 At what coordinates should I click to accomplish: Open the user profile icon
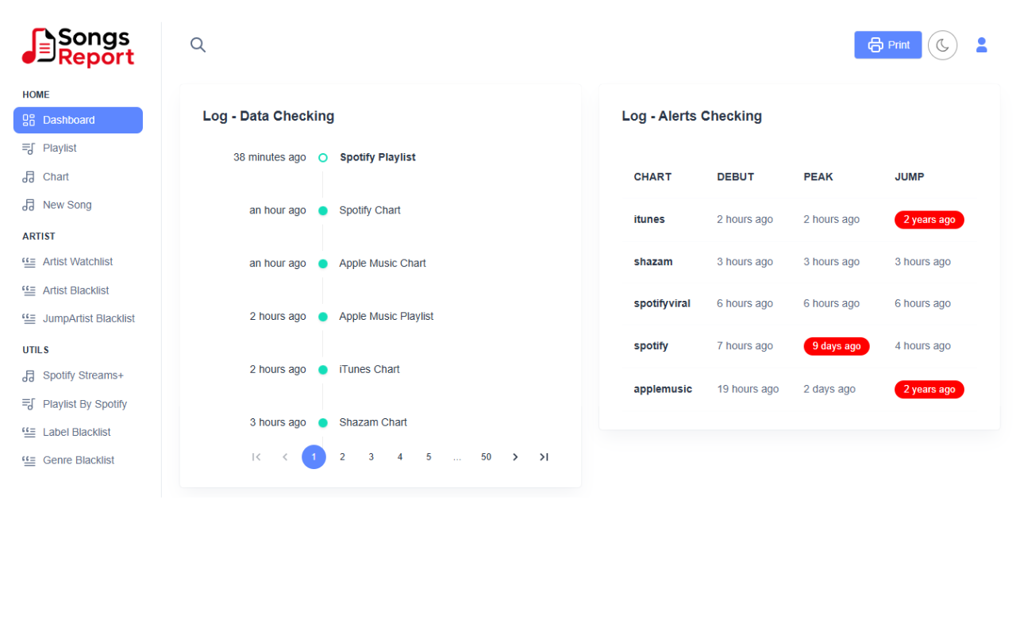pos(982,45)
